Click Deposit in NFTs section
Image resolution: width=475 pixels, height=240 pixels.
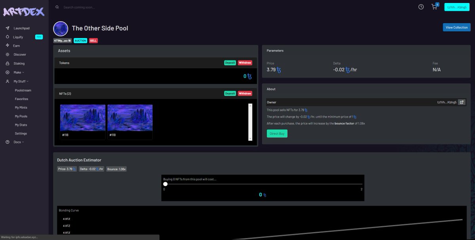point(230,94)
